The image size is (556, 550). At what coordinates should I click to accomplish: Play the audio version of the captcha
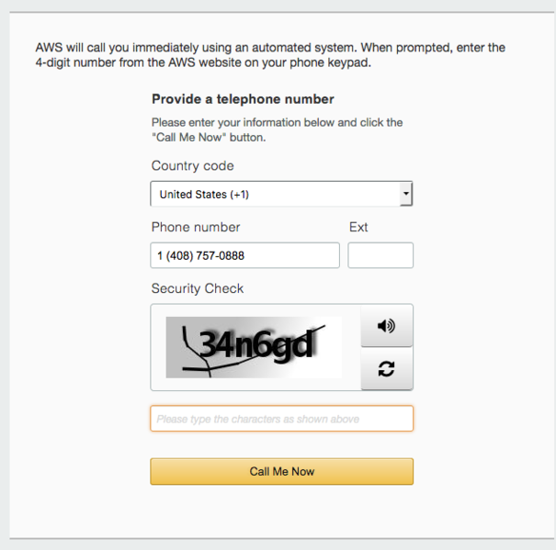tap(387, 326)
